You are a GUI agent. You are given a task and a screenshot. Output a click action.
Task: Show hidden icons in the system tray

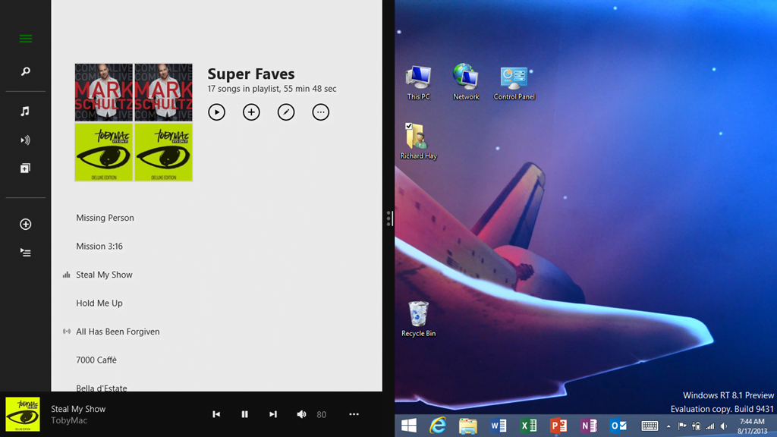[668, 426]
